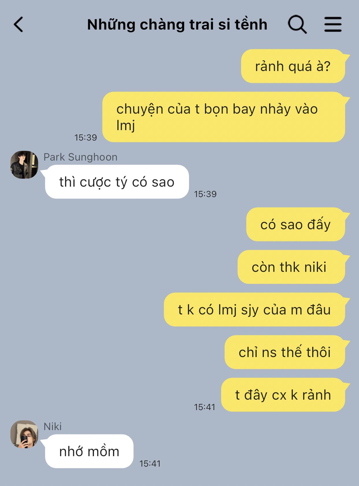Tap the 15:41 timestamp beside "t đây cx k rảnh"
The height and width of the screenshot is (486, 359).
coord(205,407)
